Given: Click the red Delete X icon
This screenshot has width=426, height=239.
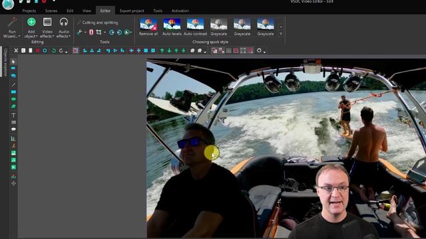Looking at the screenshot, I should point(37,50).
